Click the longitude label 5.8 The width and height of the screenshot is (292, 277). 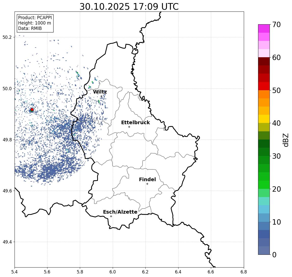[x=80, y=272]
